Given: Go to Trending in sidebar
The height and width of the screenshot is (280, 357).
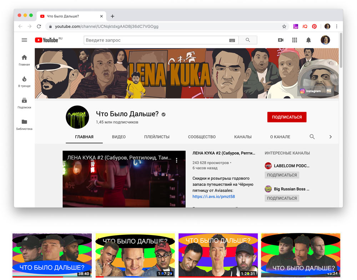Looking at the screenshot, I should point(24,82).
